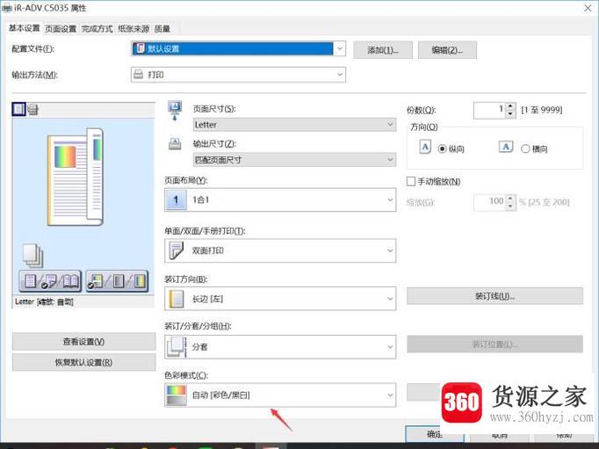This screenshot has width=599, height=449.
Task: Click the scaling percentage up arrow
Action: (x=511, y=198)
